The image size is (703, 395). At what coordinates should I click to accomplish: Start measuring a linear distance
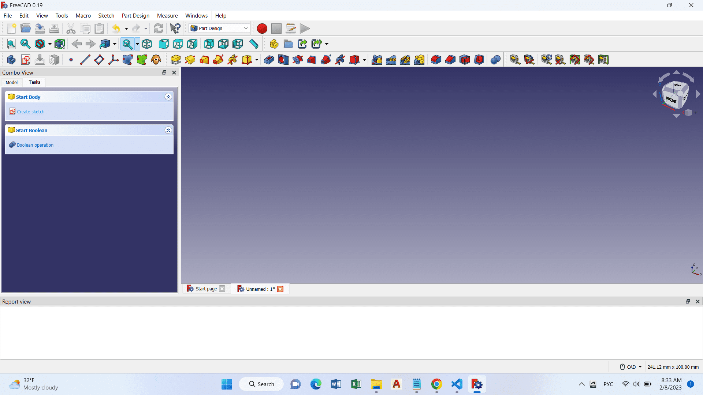tap(515, 60)
